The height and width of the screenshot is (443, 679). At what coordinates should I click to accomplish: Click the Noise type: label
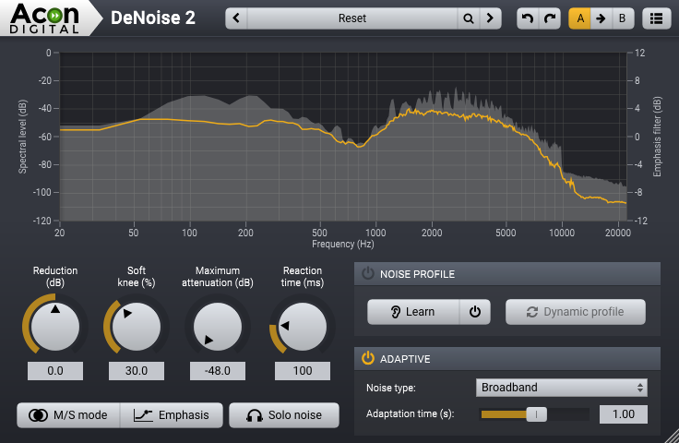pyautogui.click(x=391, y=388)
